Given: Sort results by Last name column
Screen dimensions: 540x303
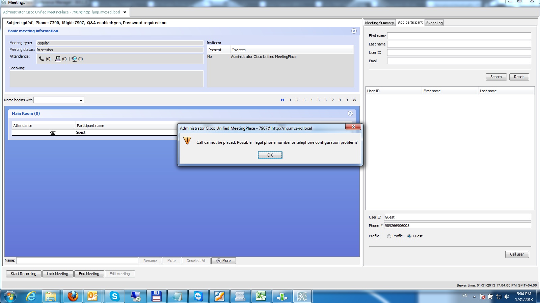Looking at the screenshot, I should tap(506, 91).
